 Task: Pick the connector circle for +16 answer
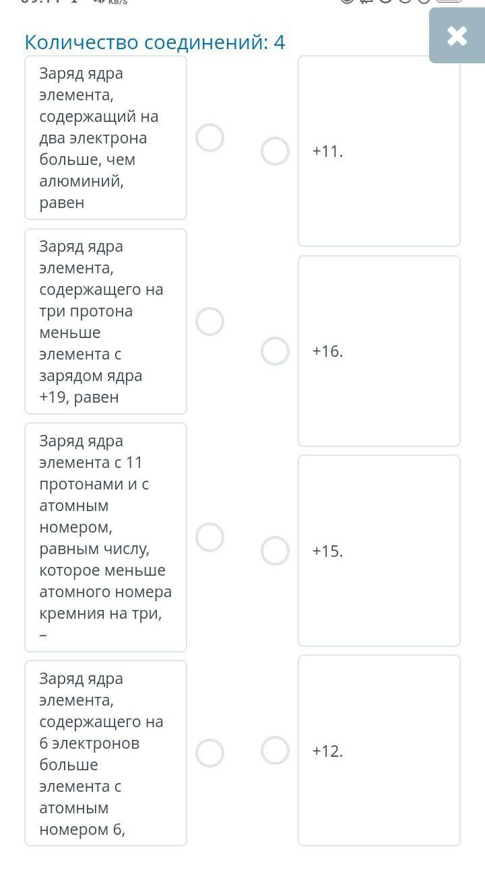pyautogui.click(x=275, y=351)
